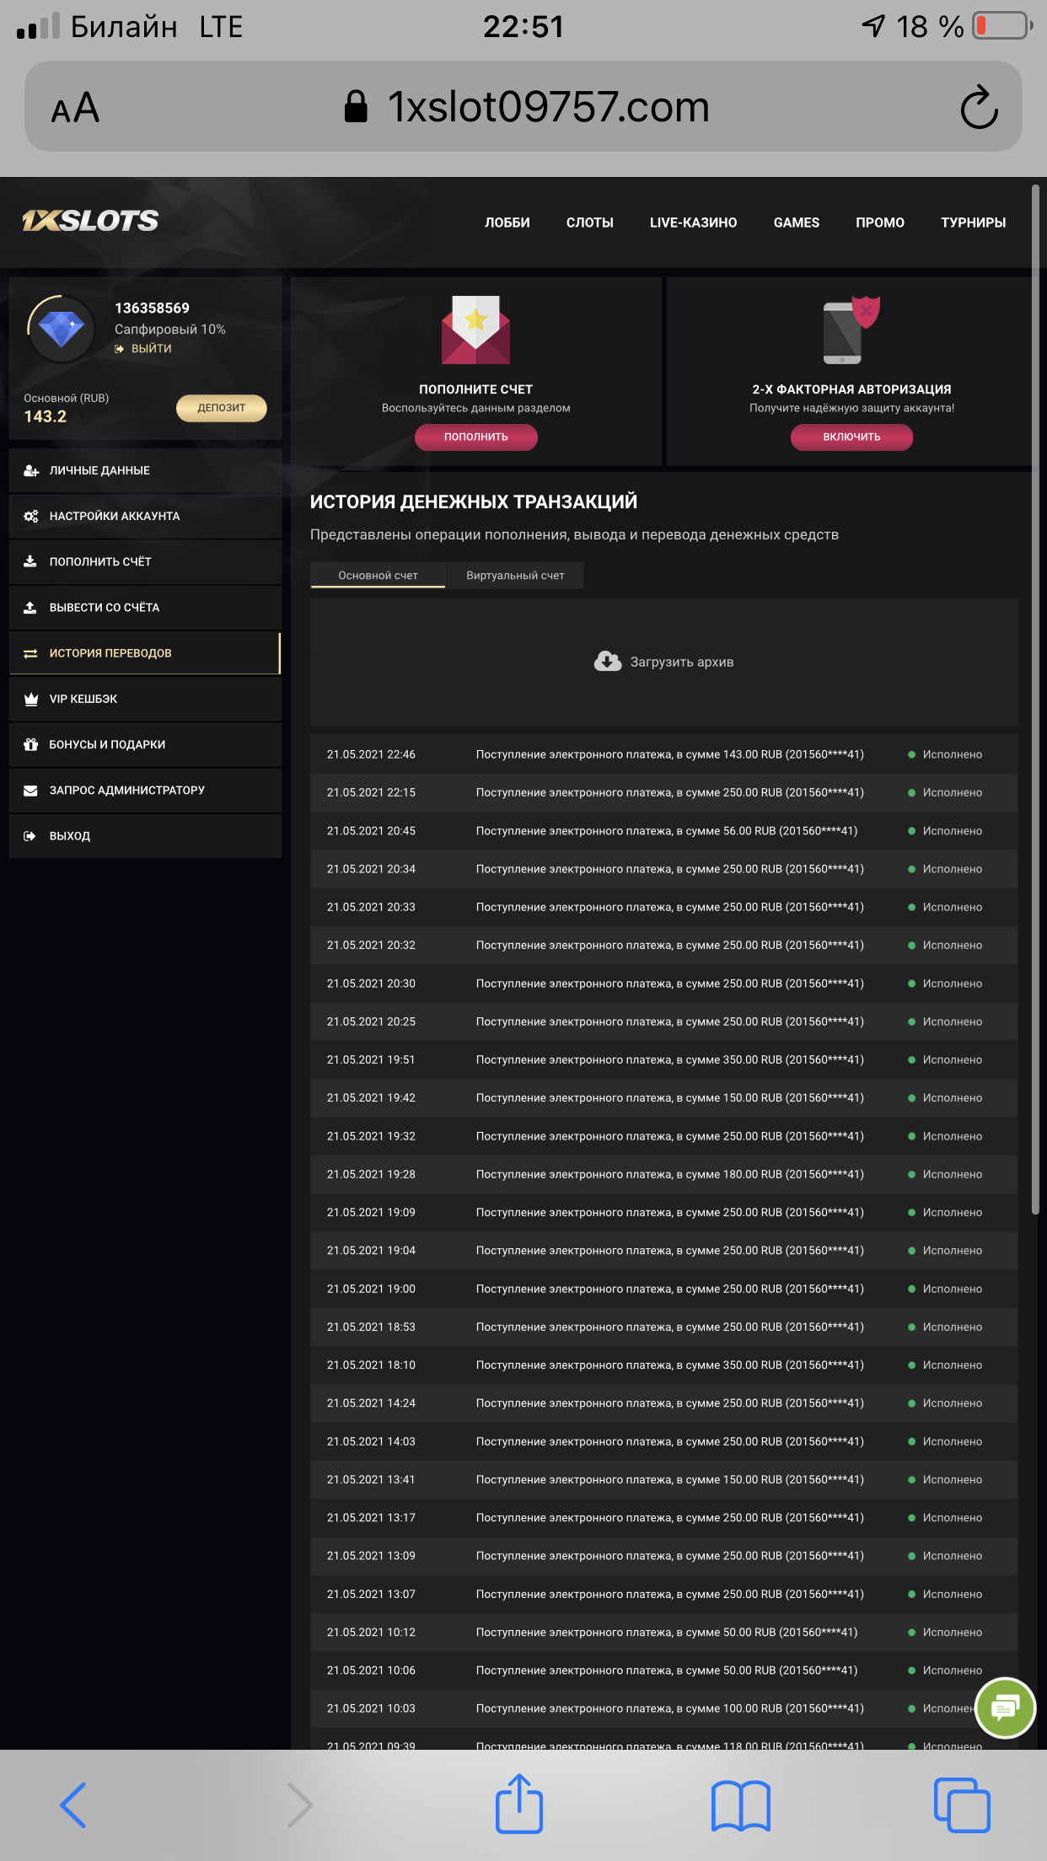1047x1861 pixels.
Task: Click the personal data user icon
Action: coord(31,470)
